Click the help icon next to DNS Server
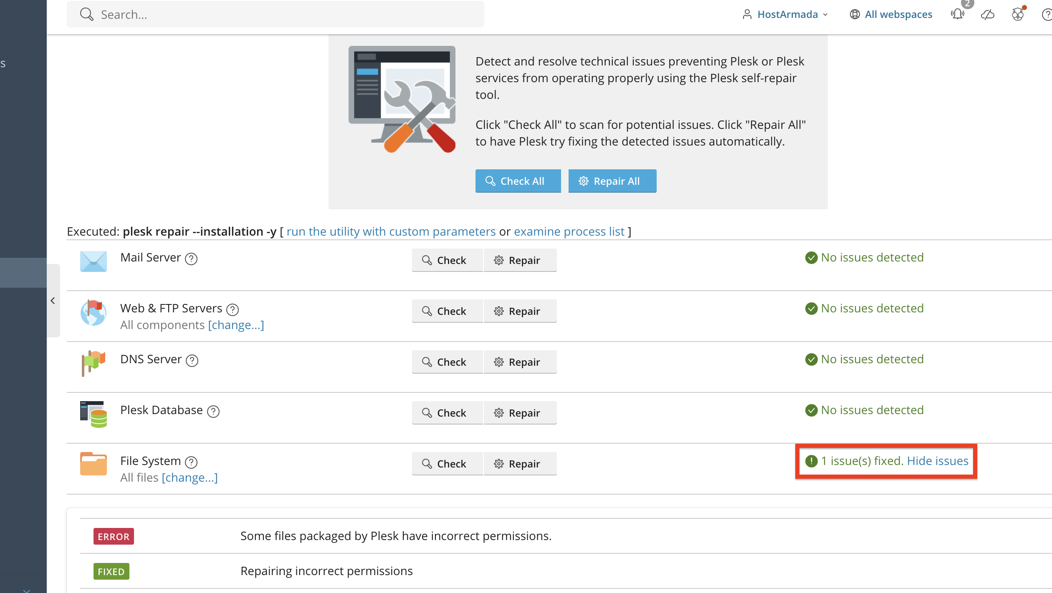 tap(192, 360)
